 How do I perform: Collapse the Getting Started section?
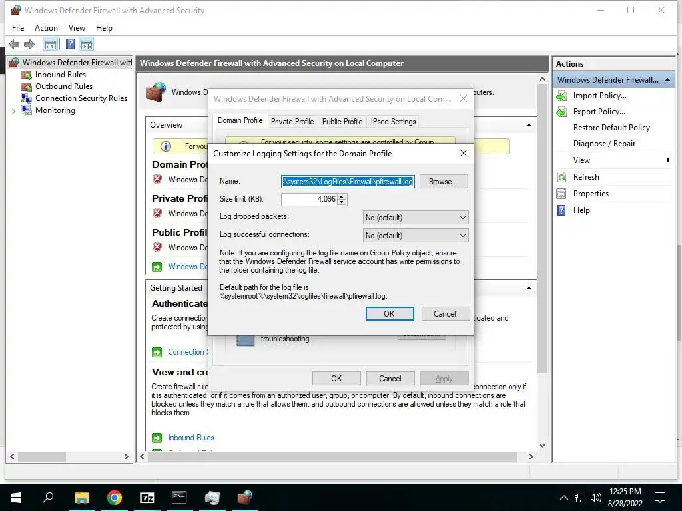(529, 288)
